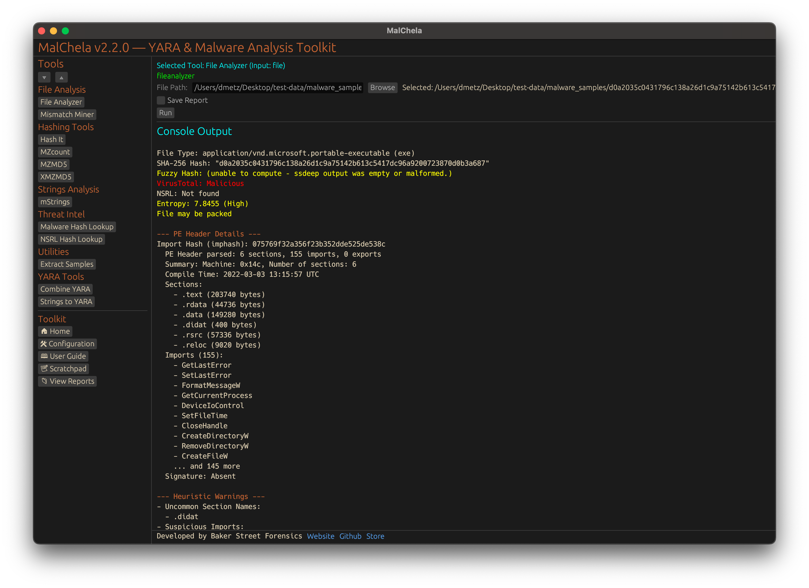
Task: Click the 'VirusTotal: Malicious' line
Action: [x=200, y=184]
